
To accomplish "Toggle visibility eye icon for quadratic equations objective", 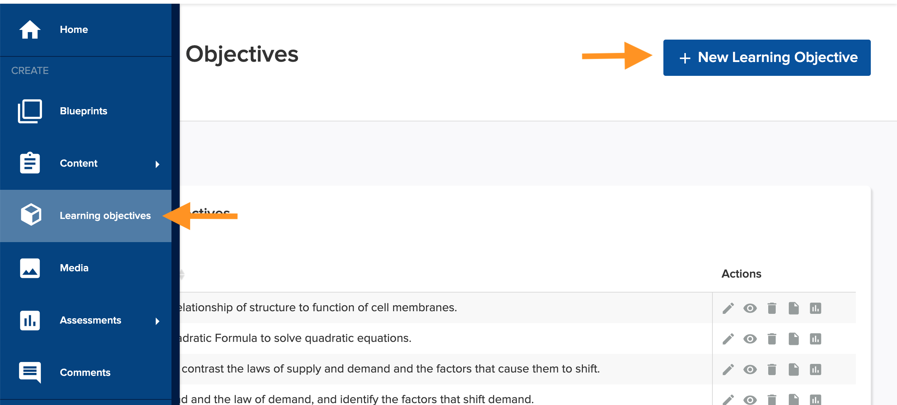I will [751, 338].
